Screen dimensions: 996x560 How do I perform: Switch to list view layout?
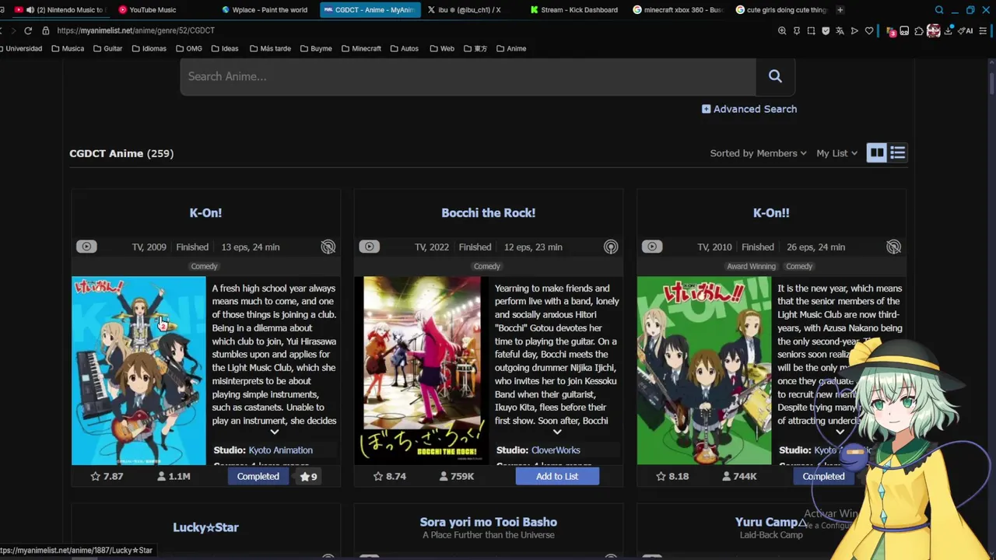click(x=897, y=153)
